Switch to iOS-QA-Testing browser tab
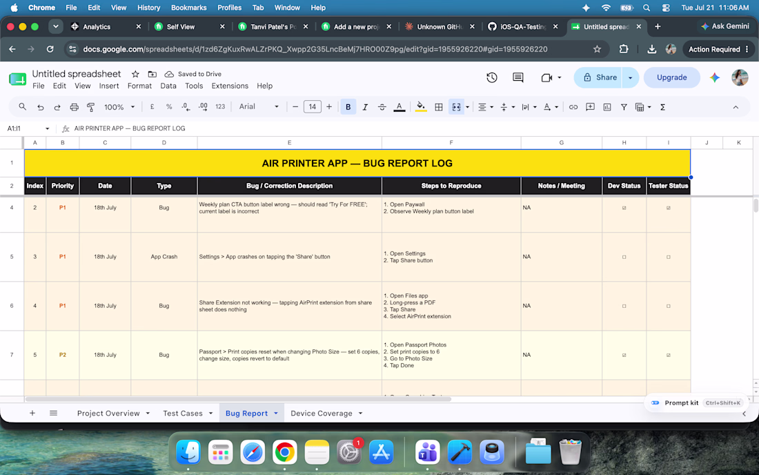Viewport: 759px width, 475px height. coord(523,27)
